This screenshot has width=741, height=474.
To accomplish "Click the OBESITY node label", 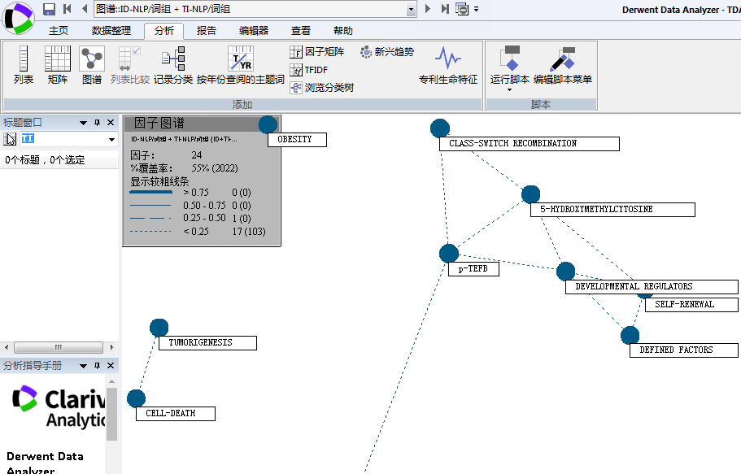I will click(x=296, y=139).
